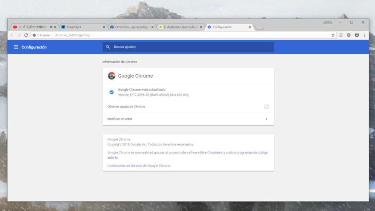The width and height of the screenshot is (375, 211).
Task: Open the hamburger menu next to Configuración
Action: tap(15, 47)
